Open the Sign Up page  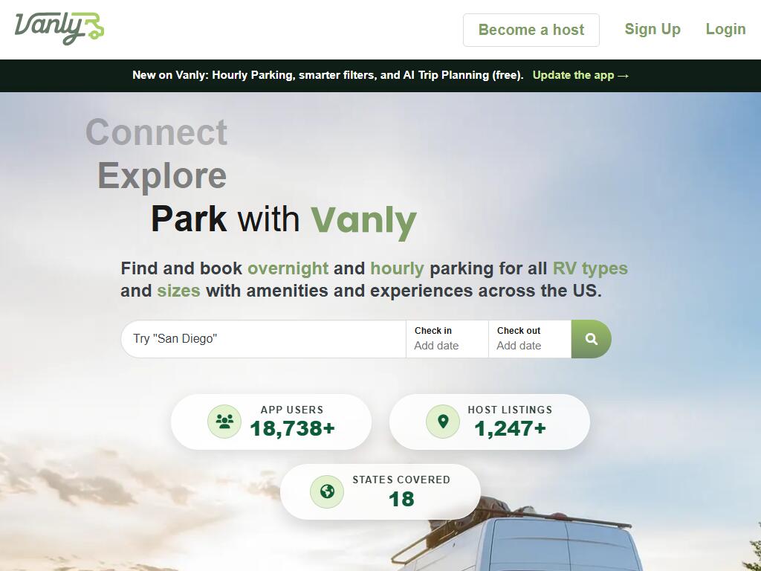coord(652,29)
